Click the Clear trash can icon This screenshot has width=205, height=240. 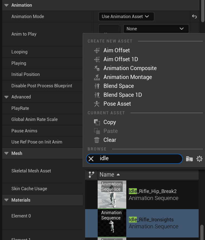[97, 140]
